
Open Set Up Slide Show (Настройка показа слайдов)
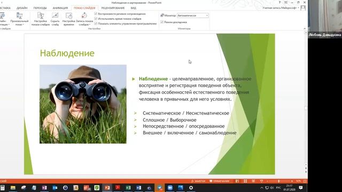tap(41, 19)
